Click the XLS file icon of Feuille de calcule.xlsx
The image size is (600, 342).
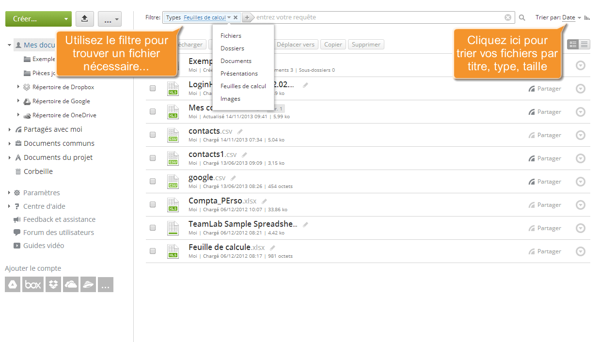pyautogui.click(x=173, y=251)
